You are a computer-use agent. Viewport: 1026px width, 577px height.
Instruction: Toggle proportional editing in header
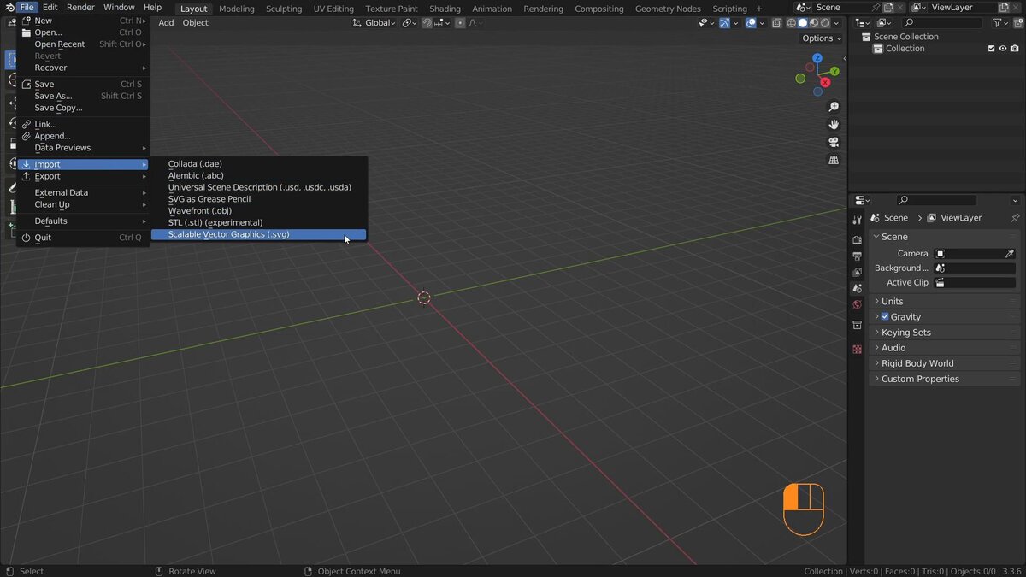click(x=460, y=23)
